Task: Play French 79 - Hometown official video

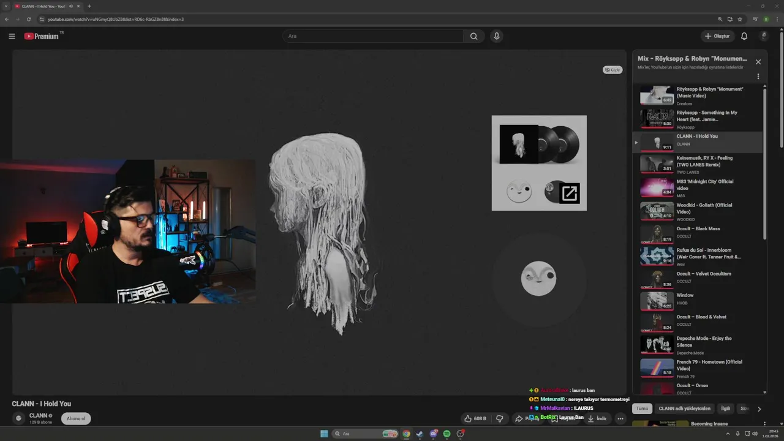Action: point(698,368)
